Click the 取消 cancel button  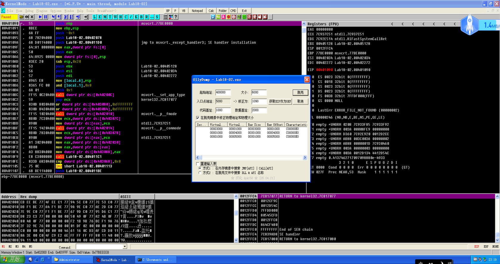[x=300, y=101]
